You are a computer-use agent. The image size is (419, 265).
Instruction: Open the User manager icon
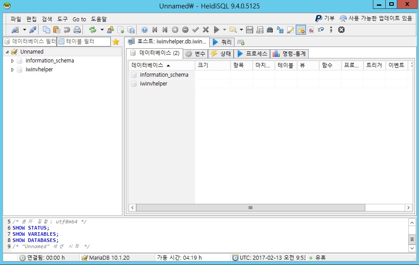click(110, 30)
